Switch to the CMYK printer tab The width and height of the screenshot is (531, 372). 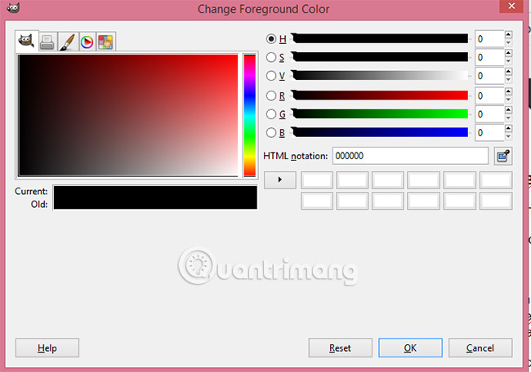[47, 42]
